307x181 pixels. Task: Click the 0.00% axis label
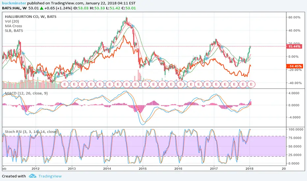[x=294, y=57]
